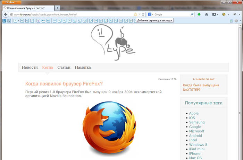Expand the arrow beside the F toolbar button
The width and height of the screenshot is (243, 160).
[x=18, y=21]
